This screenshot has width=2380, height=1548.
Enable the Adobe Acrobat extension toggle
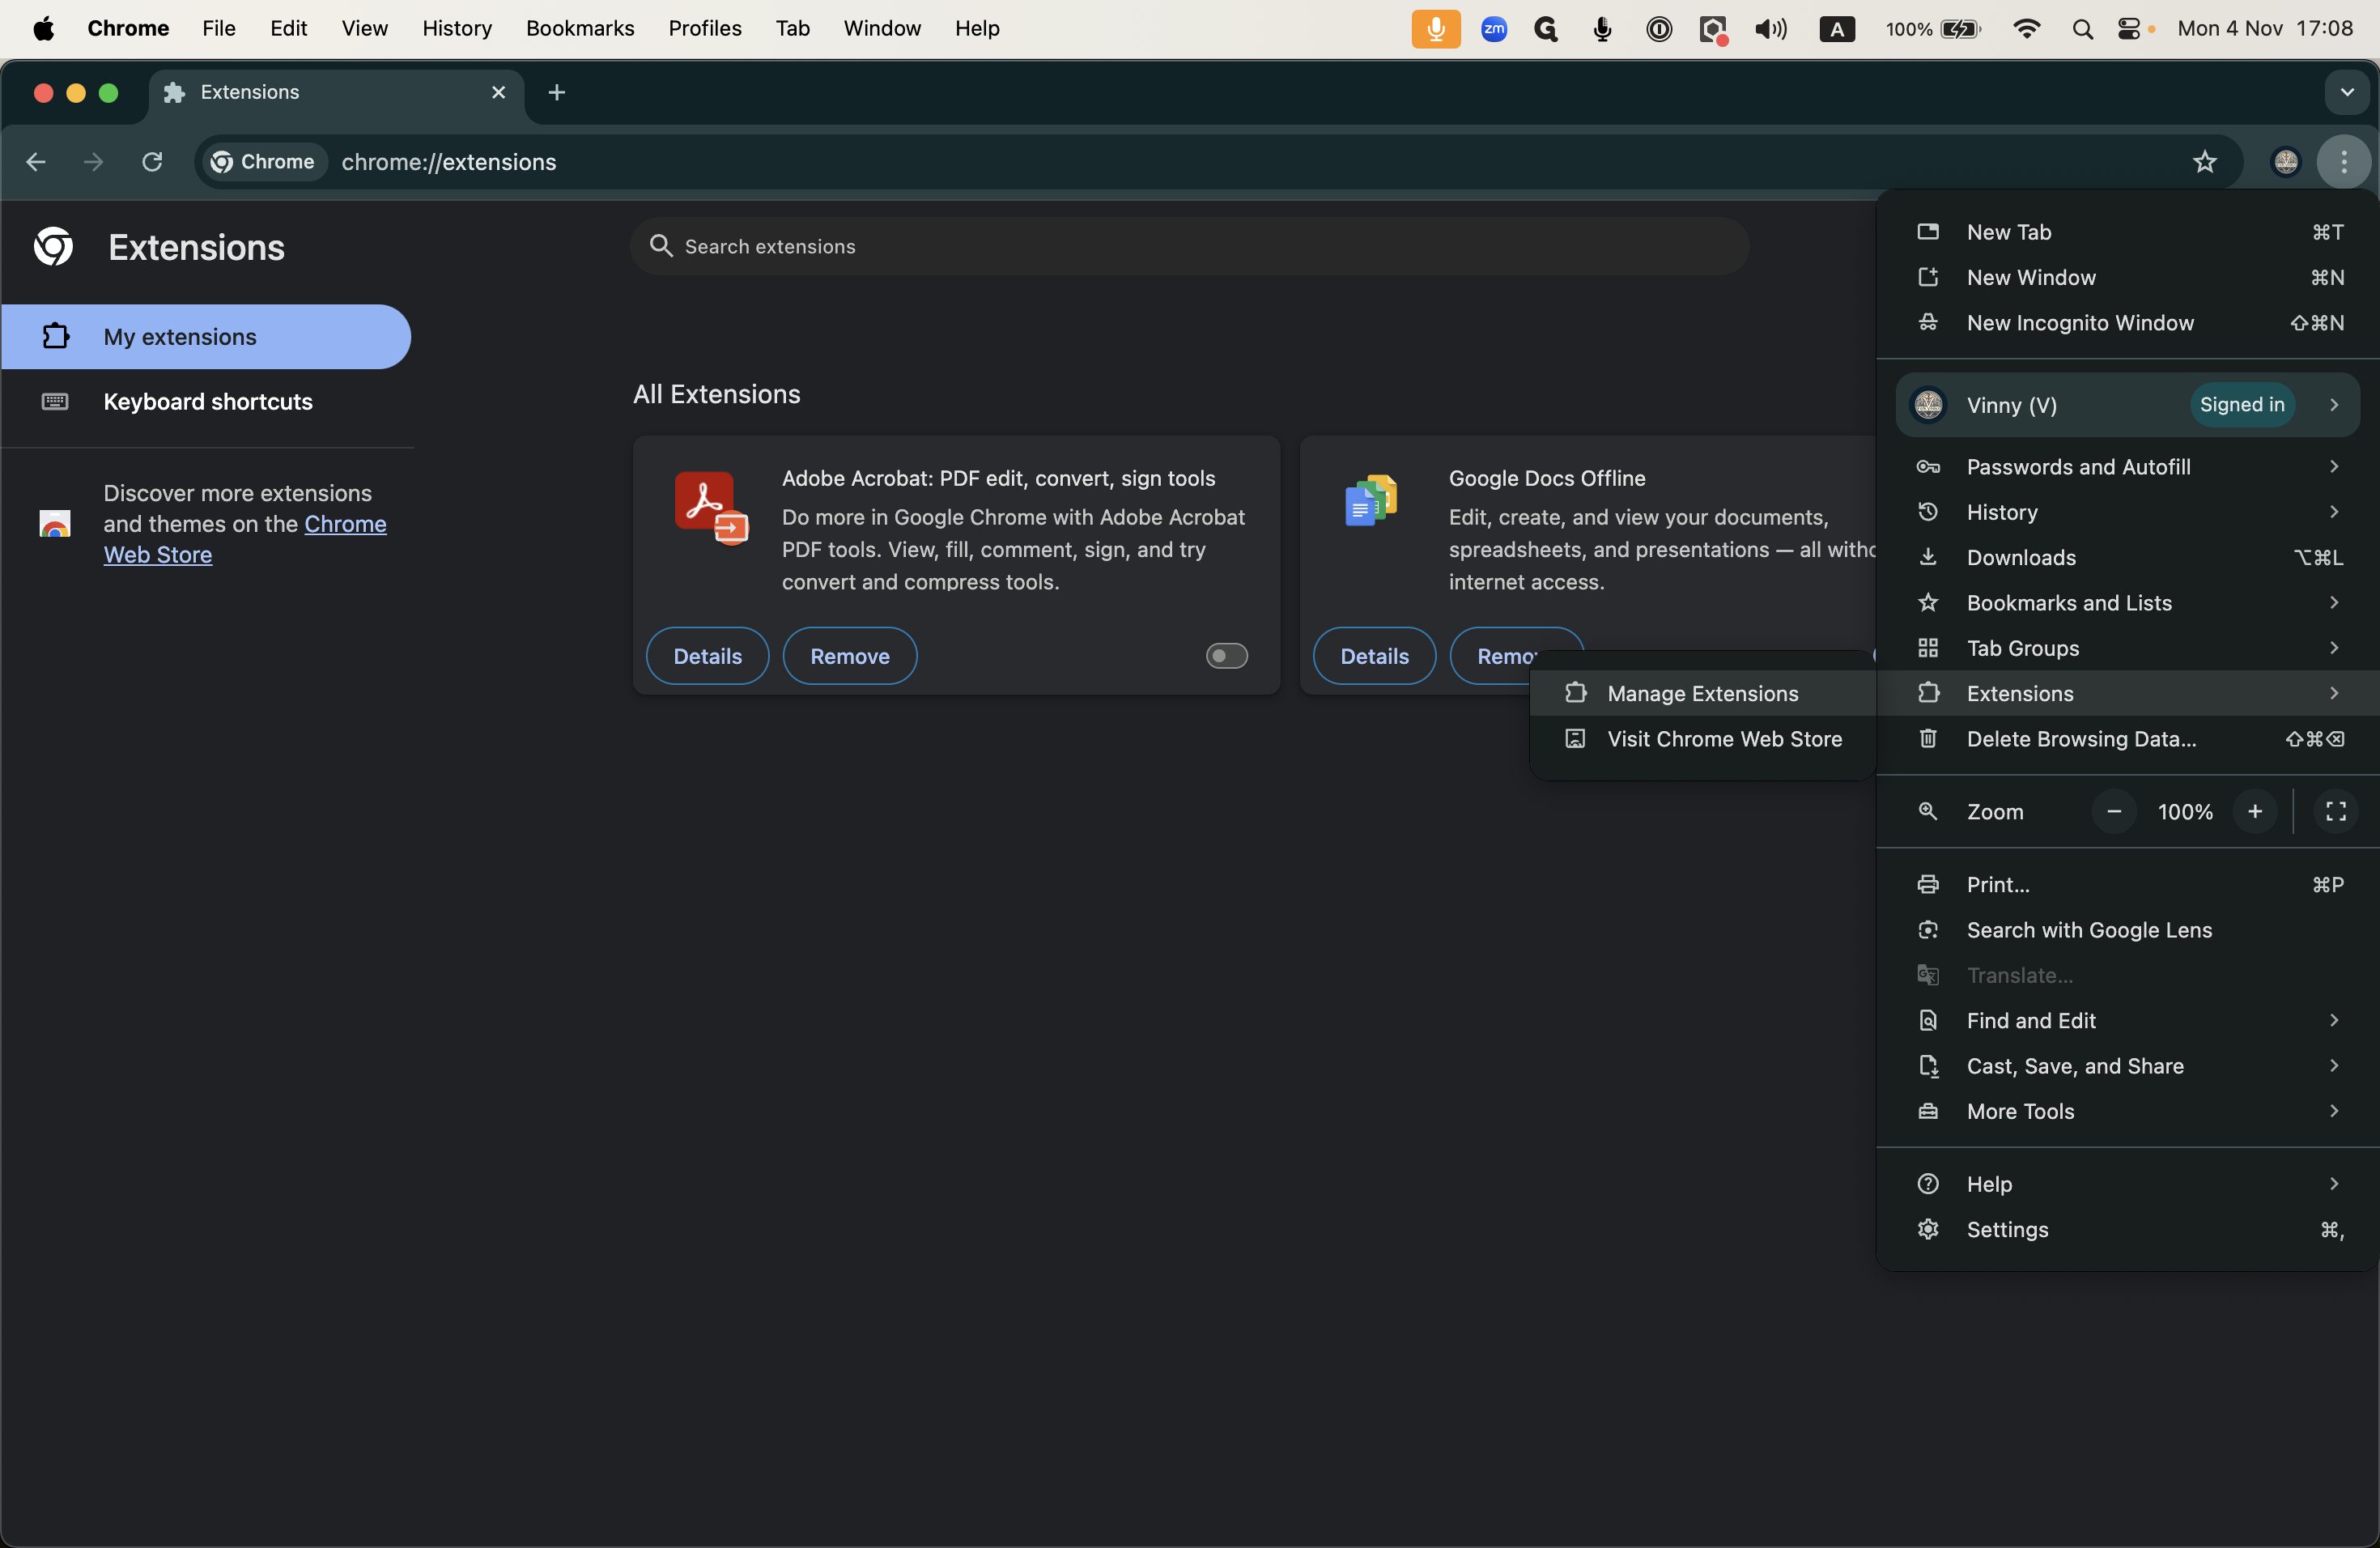coord(1226,656)
